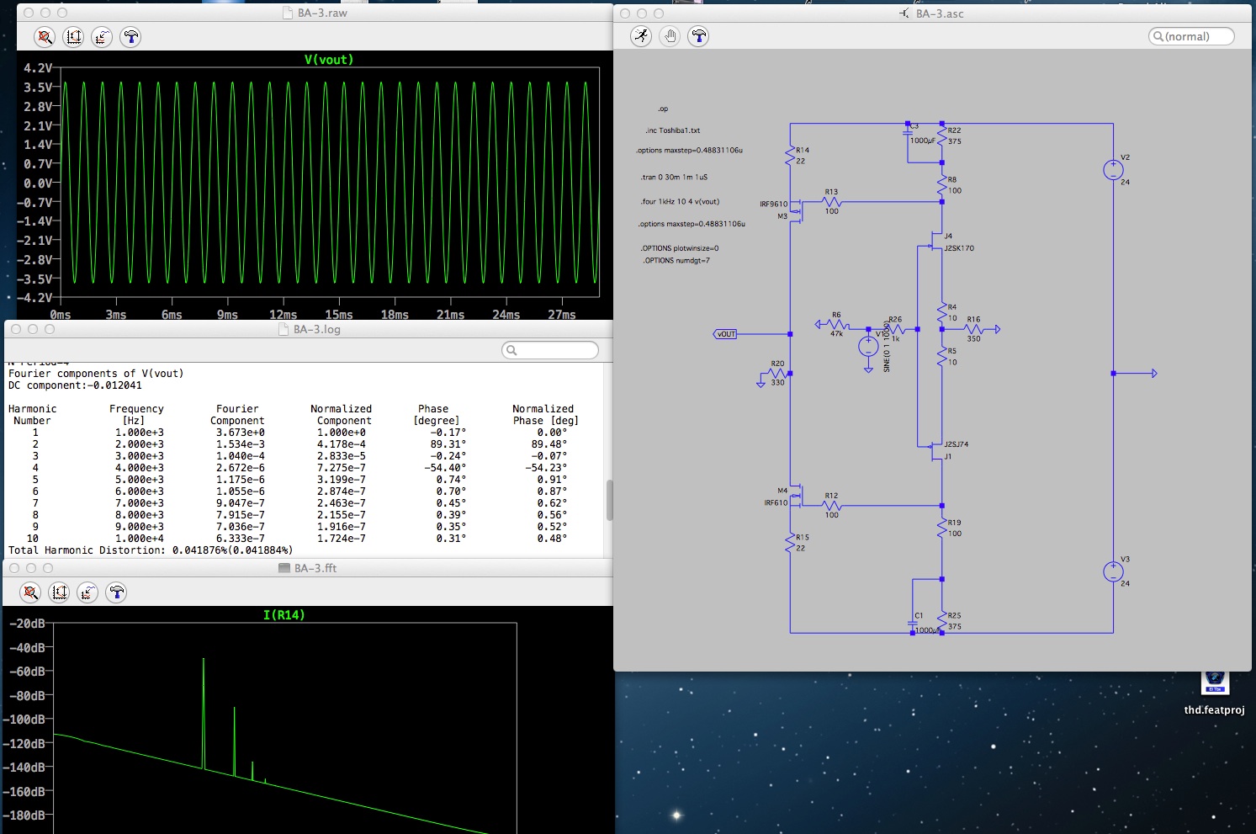Click the search field in BA-3.log window
This screenshot has height=834, width=1256.
click(550, 350)
